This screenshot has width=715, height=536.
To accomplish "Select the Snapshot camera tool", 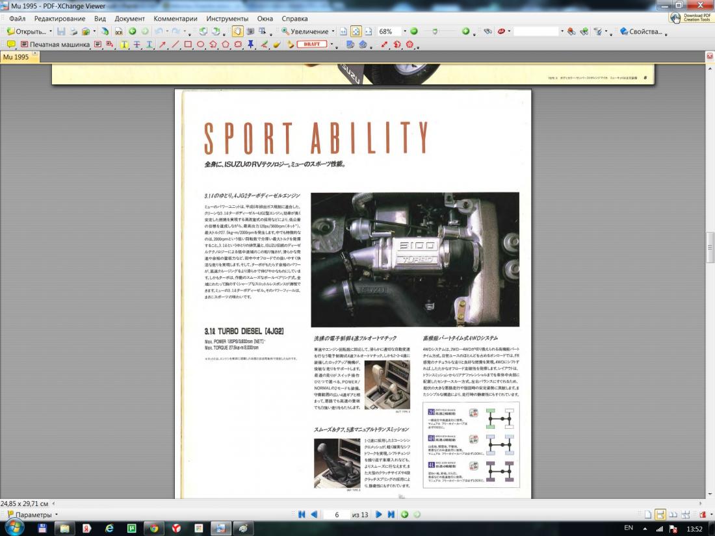I will (250, 31).
